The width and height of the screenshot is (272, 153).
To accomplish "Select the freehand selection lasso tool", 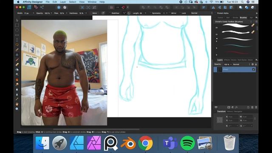I will pyautogui.click(x=17, y=45).
